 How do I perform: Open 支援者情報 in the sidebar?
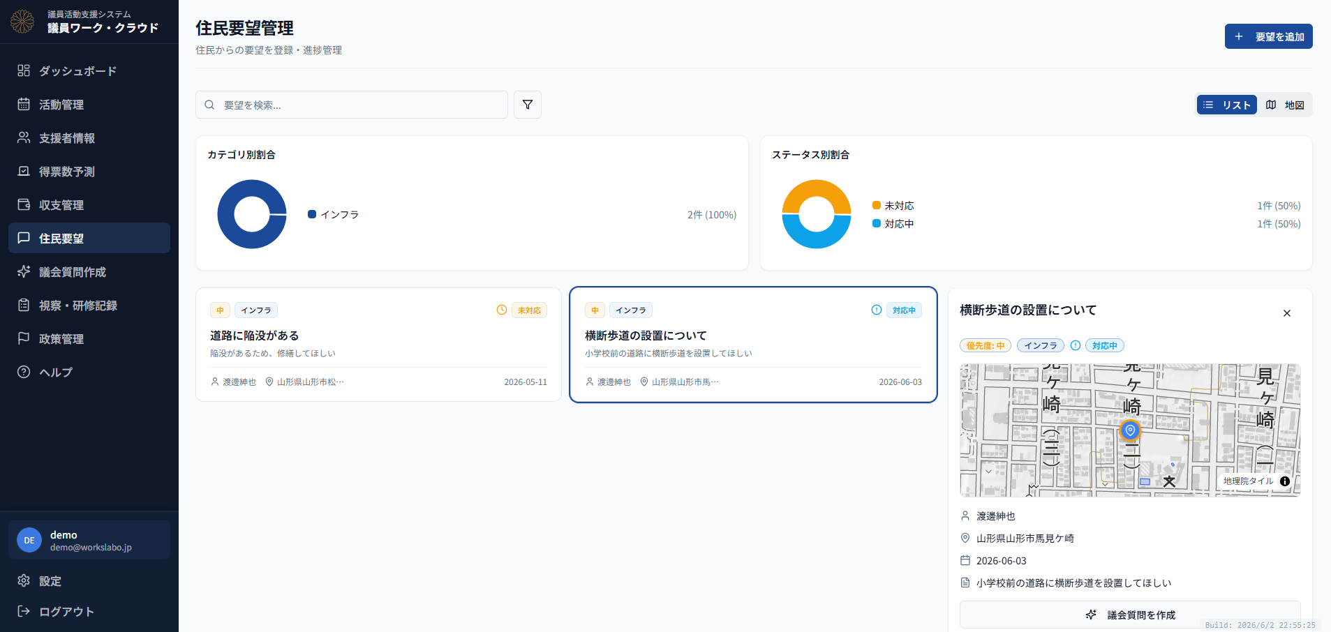coord(89,137)
